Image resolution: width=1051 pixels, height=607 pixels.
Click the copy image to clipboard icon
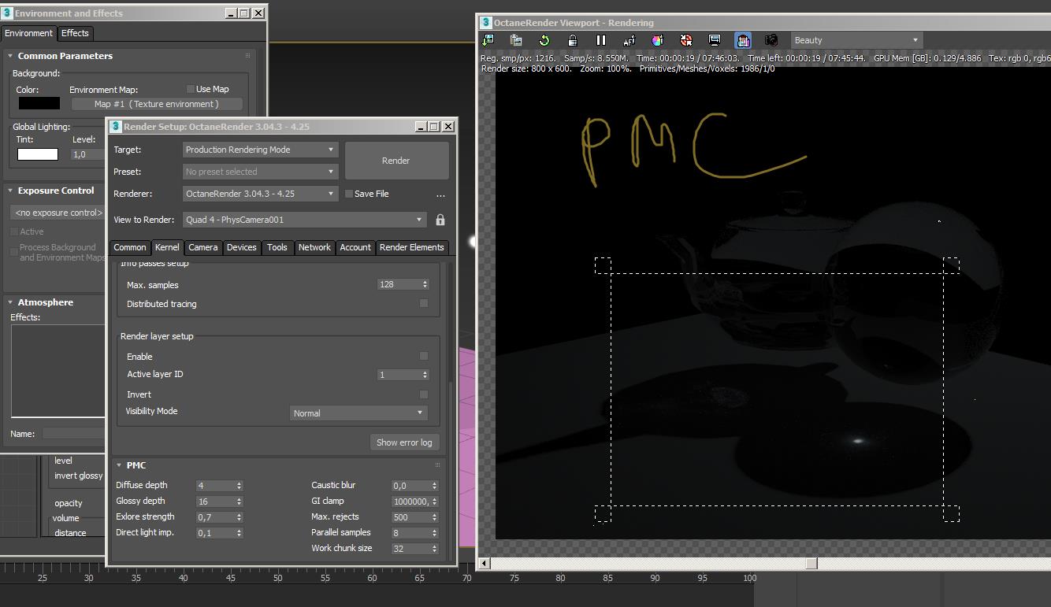(516, 40)
